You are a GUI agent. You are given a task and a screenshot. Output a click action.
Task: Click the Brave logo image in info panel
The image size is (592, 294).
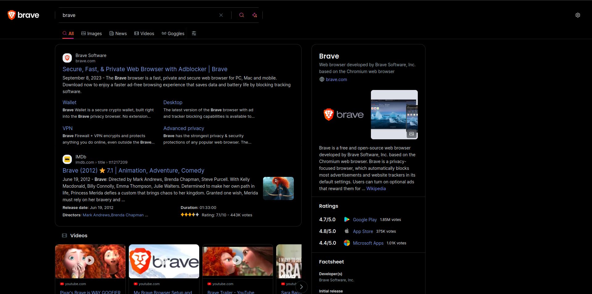click(343, 114)
